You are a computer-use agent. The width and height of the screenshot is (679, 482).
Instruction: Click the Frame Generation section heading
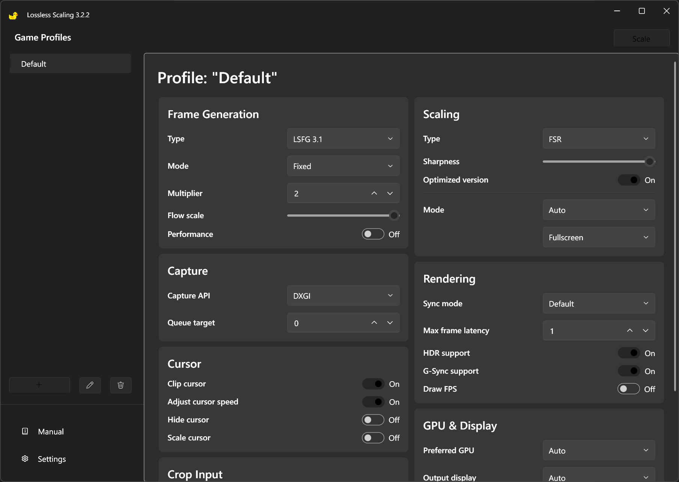213,114
